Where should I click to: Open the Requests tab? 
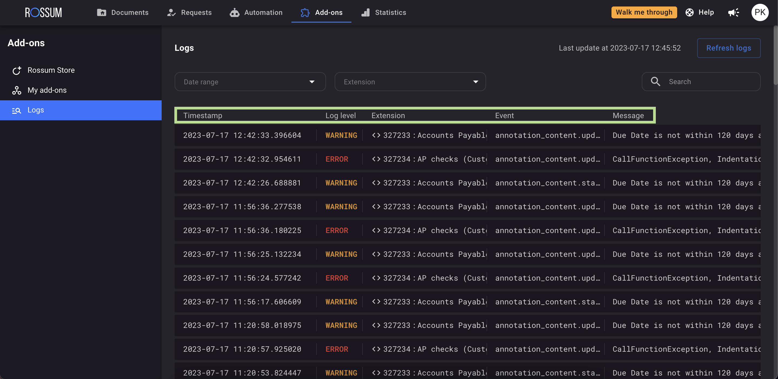189,12
